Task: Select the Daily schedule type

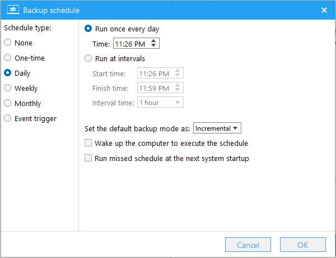Action: pyautogui.click(x=8, y=73)
